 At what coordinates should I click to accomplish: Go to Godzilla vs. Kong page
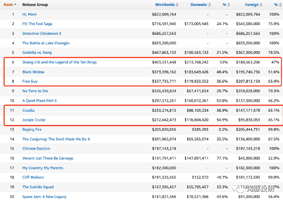pyautogui.click(x=40, y=53)
